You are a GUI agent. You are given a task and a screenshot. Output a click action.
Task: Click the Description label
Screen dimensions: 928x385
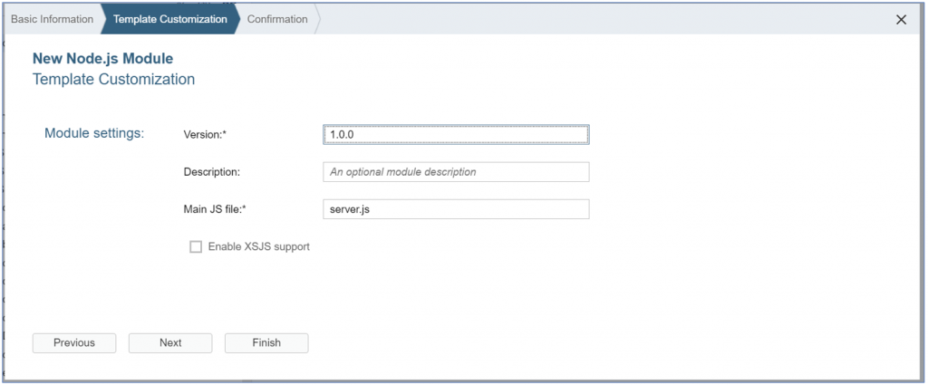tap(212, 172)
